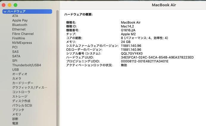Viewport: 206px width, 126px height.
Task: Open 診断 entry
Action: tap(15, 119)
